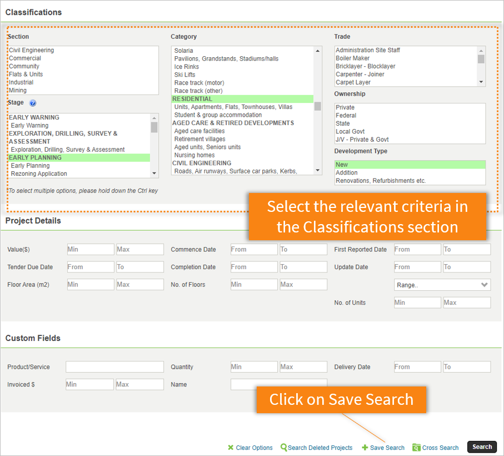504x456 pixels.
Task: Click Floor Area (m2) Min field
Action: (x=91, y=285)
